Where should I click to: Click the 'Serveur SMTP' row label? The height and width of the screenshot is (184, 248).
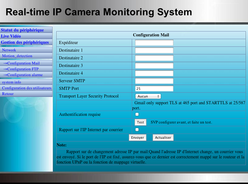pos(72,81)
